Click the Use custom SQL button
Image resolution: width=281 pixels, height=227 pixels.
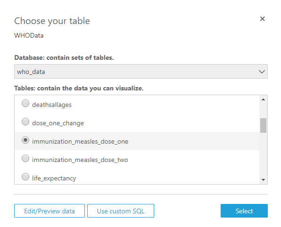(x=121, y=211)
